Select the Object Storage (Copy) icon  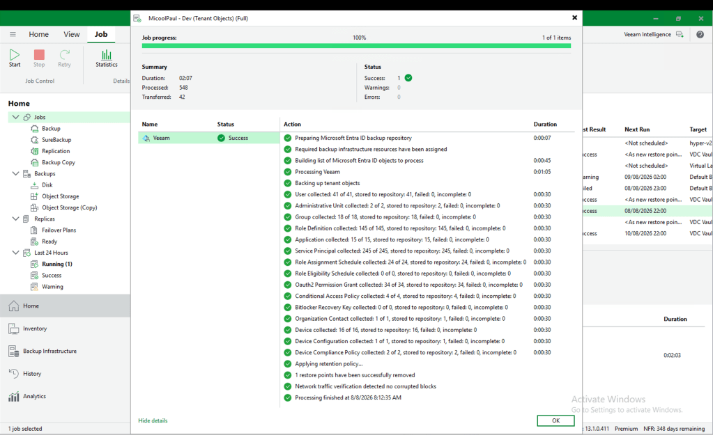click(35, 207)
